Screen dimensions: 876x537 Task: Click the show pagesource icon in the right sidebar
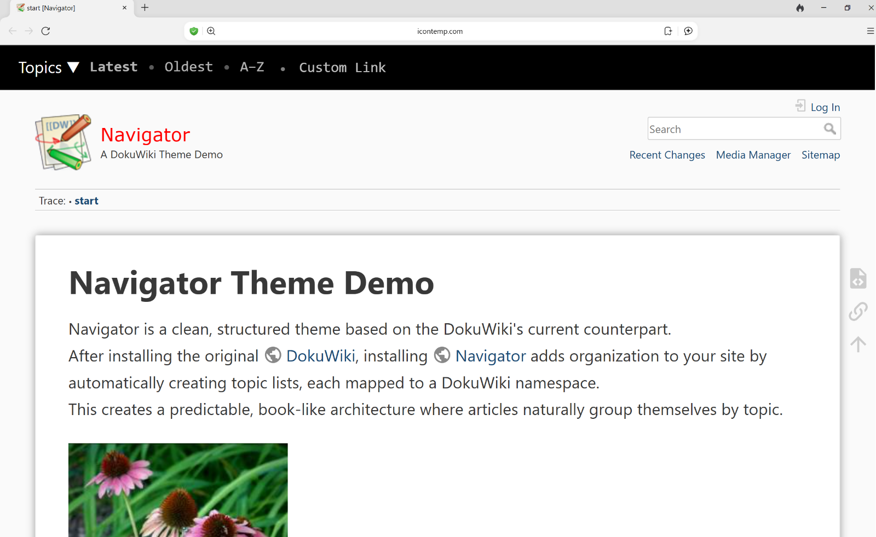click(857, 278)
